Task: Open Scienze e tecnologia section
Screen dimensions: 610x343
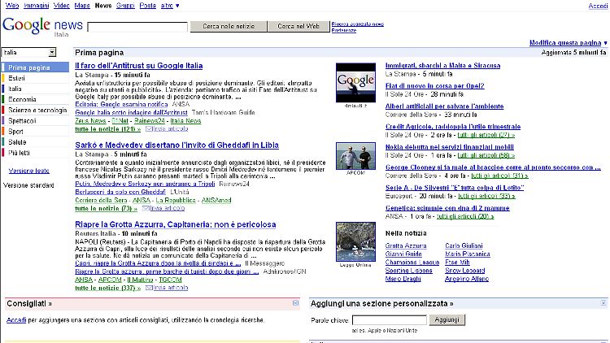Action: tap(37, 110)
